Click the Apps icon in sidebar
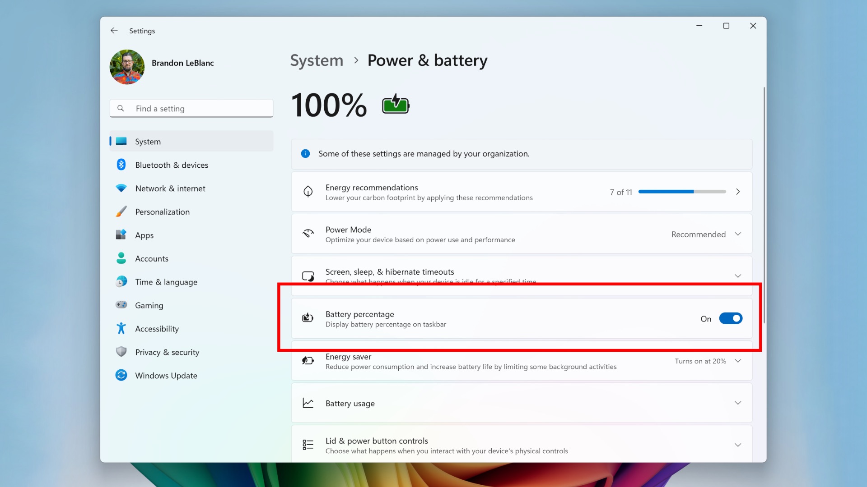Viewport: 867px width, 487px height. pos(121,234)
